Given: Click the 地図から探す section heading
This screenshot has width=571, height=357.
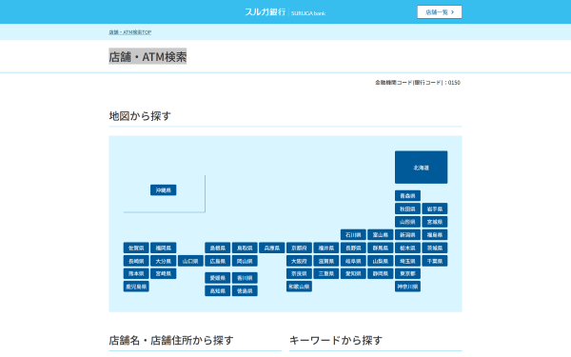Looking at the screenshot, I should click(x=140, y=116).
